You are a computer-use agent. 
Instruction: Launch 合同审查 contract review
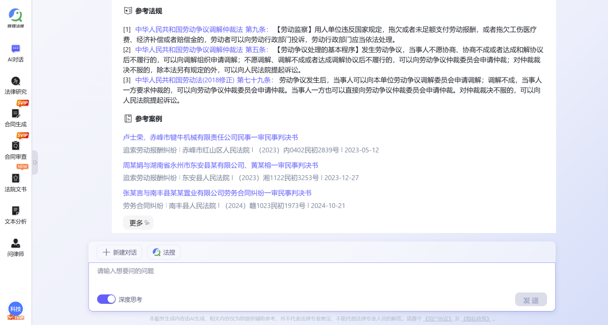(15, 150)
